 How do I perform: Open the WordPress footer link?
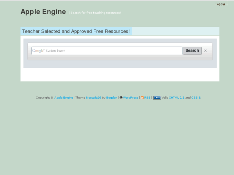pyautogui.click(x=131, y=98)
